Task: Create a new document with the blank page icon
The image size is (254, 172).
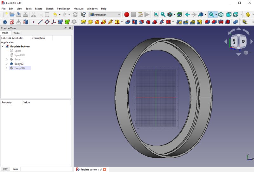Action: [5, 15]
